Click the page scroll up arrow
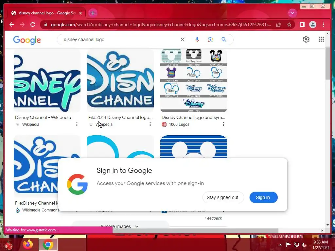 coord(328,34)
